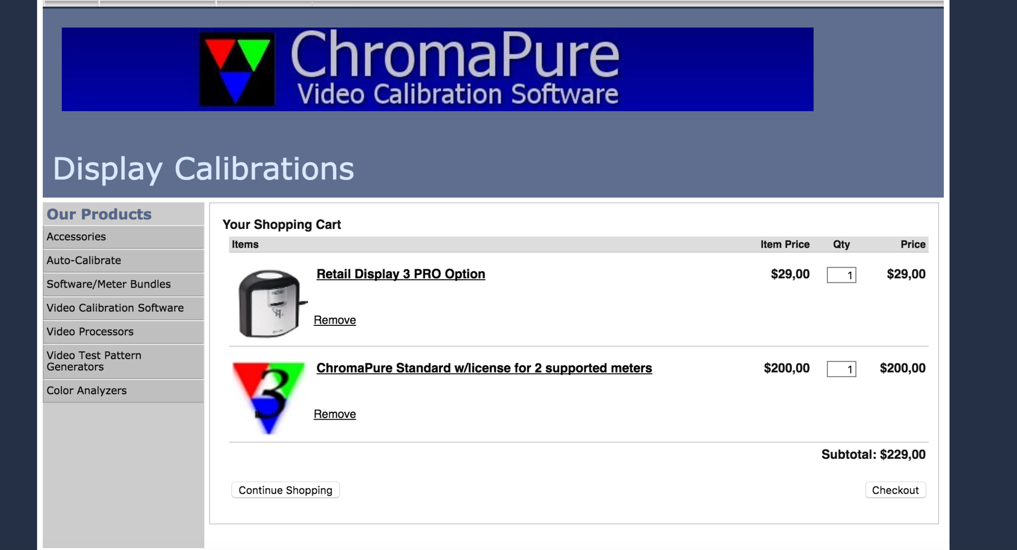Image resolution: width=1017 pixels, height=550 pixels.
Task: Click the Subtotal: $229,00 text
Action: [873, 455]
